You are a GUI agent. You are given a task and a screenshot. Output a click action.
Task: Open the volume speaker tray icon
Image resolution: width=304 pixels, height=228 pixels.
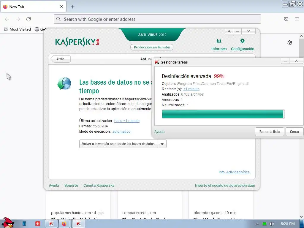(x=272, y=224)
